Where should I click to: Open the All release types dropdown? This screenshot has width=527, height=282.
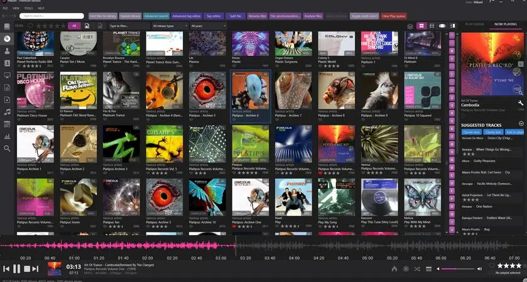pos(170,26)
